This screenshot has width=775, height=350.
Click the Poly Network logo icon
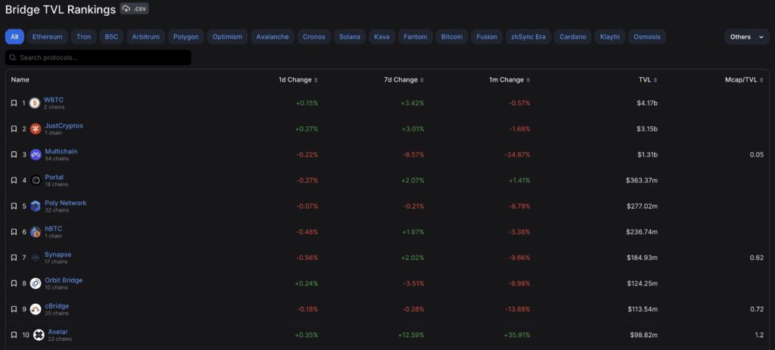click(x=35, y=206)
